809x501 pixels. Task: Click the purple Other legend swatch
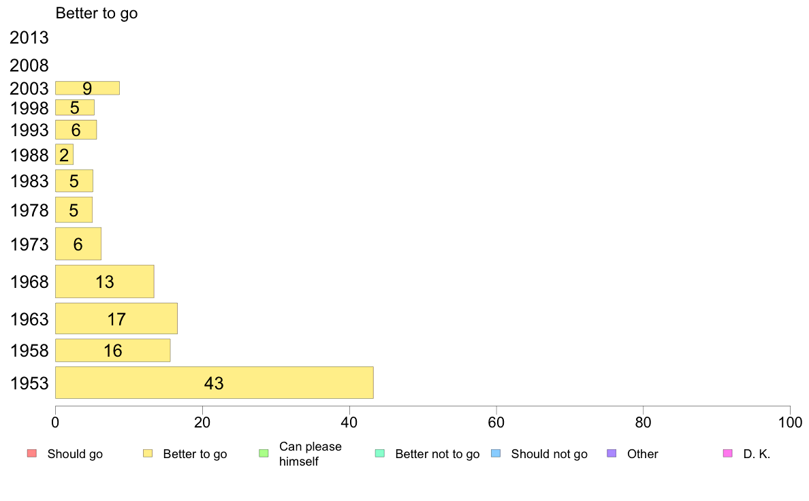coord(612,453)
